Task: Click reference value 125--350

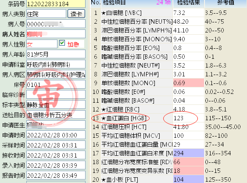Action: pos(218,179)
